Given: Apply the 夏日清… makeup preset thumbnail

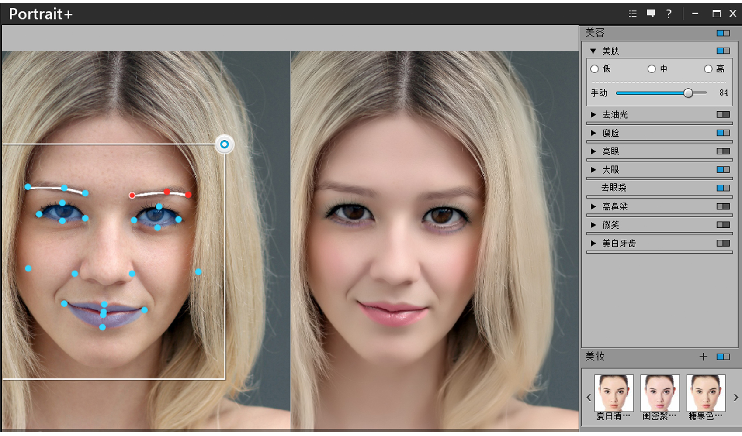Looking at the screenshot, I should (x=614, y=393).
